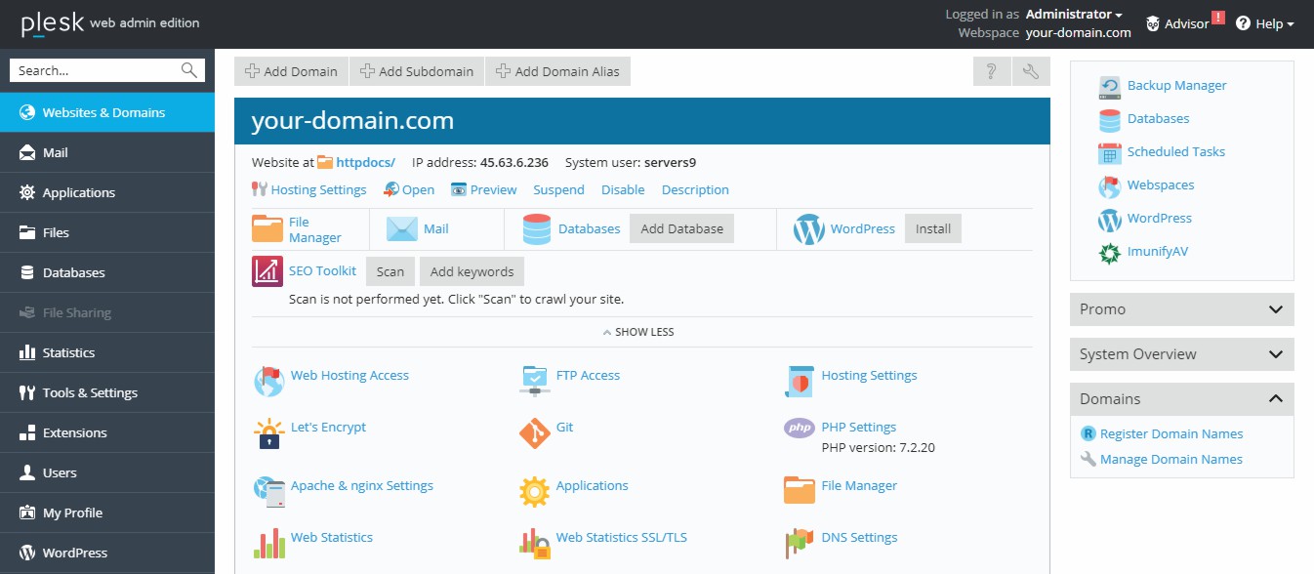Open Tools & Settings in the sidebar

pyautogui.click(x=107, y=392)
